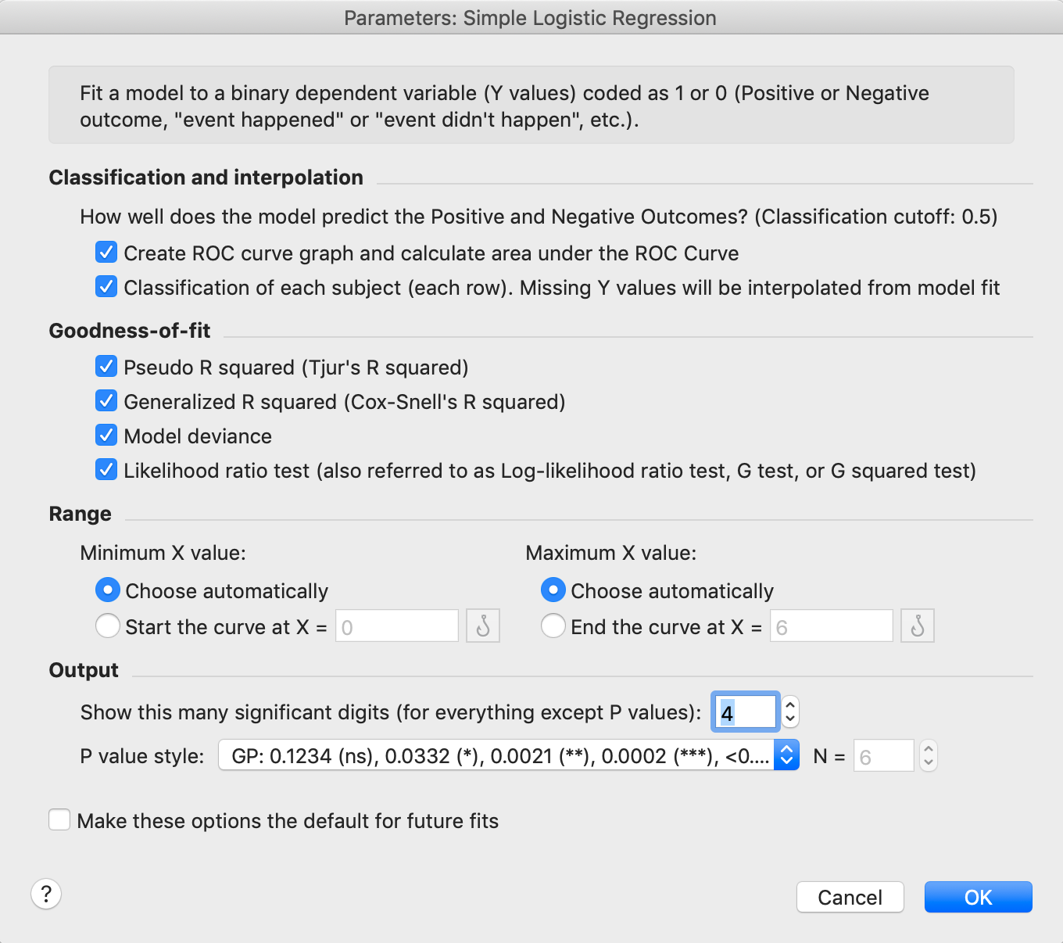Image resolution: width=1063 pixels, height=943 pixels.
Task: Choose automatic minimum X value radio
Action: (108, 590)
